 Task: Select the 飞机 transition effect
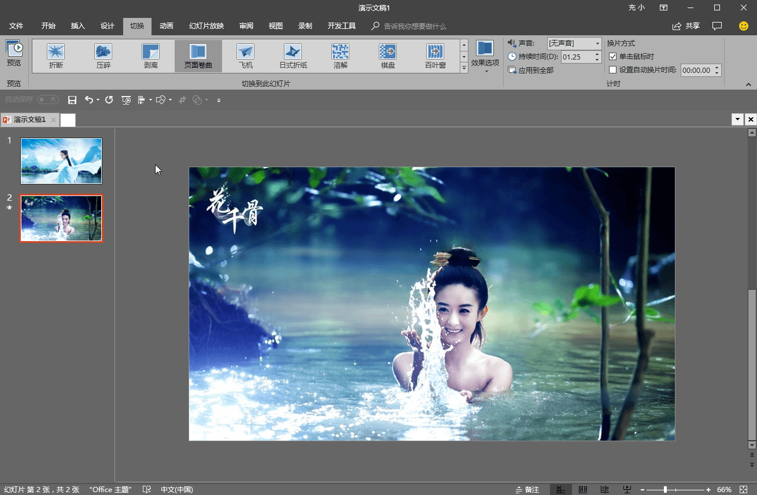pos(246,56)
